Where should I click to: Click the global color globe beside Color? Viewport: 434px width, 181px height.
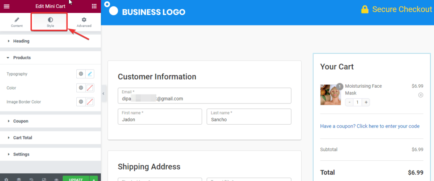tap(81, 88)
